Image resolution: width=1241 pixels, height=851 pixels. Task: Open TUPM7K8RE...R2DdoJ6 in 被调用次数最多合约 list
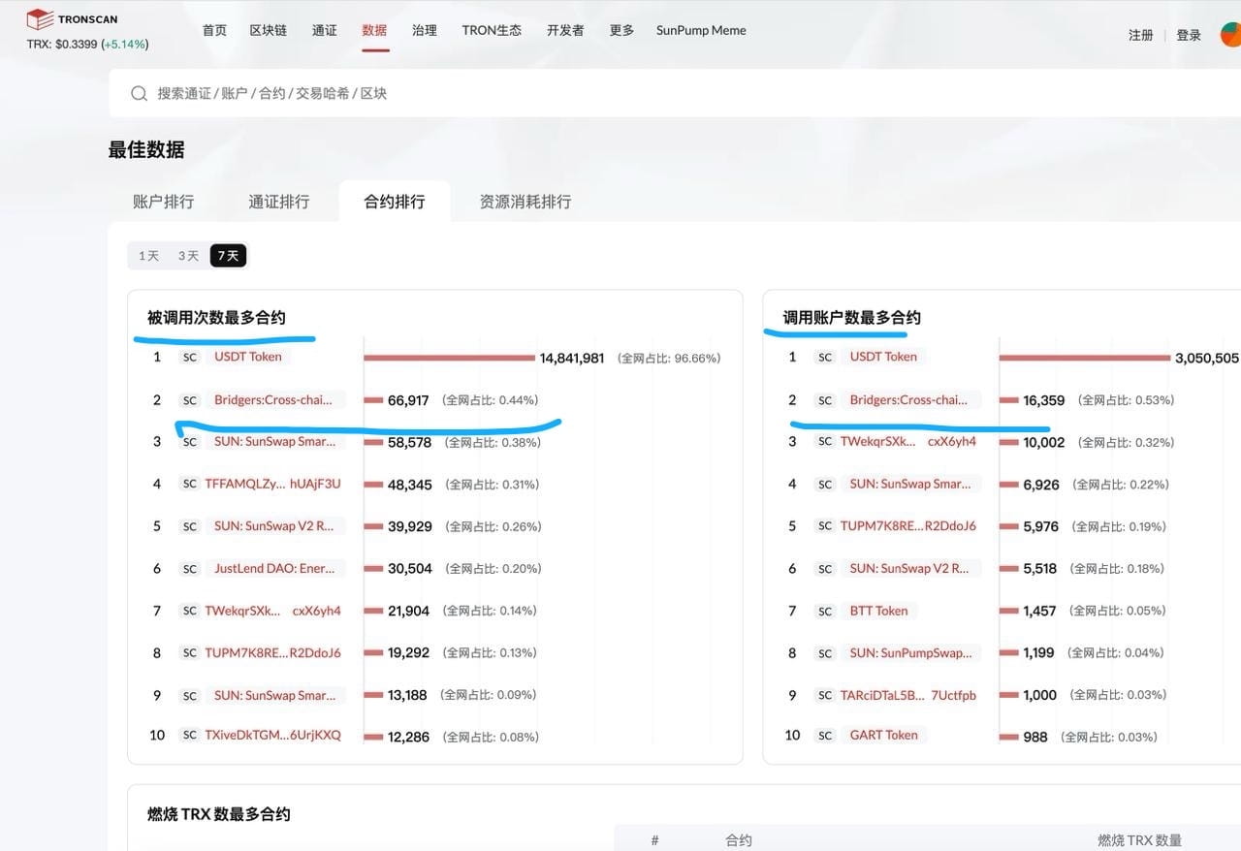272,653
